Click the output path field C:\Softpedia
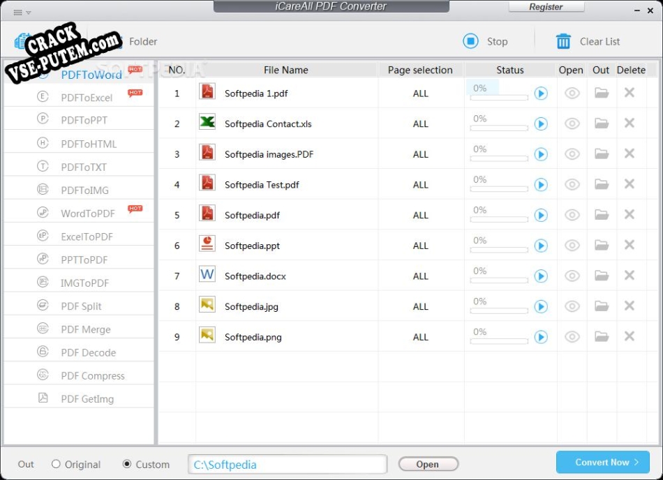 pos(288,465)
